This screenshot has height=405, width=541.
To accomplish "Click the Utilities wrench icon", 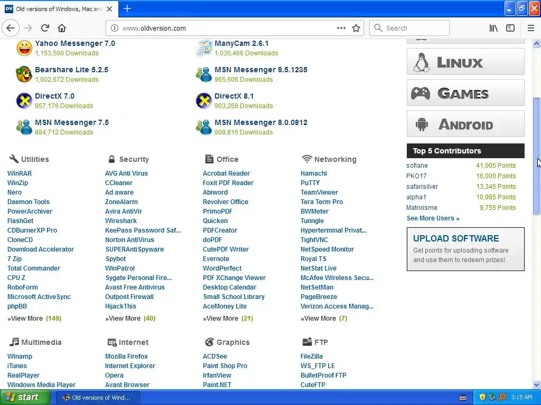I will click(14, 159).
